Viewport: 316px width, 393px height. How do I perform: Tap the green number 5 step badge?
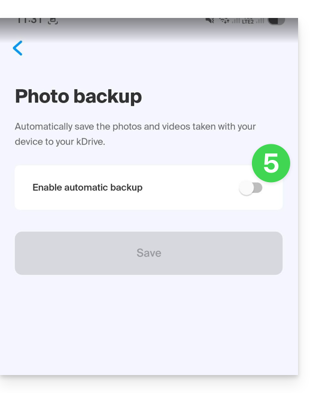pos(271,163)
